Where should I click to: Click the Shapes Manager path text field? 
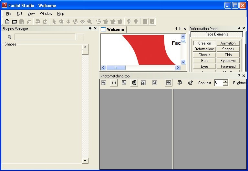click(45, 37)
